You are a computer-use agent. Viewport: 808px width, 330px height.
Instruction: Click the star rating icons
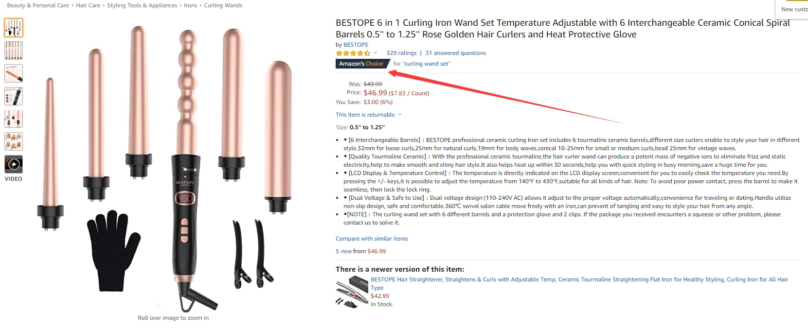353,53
